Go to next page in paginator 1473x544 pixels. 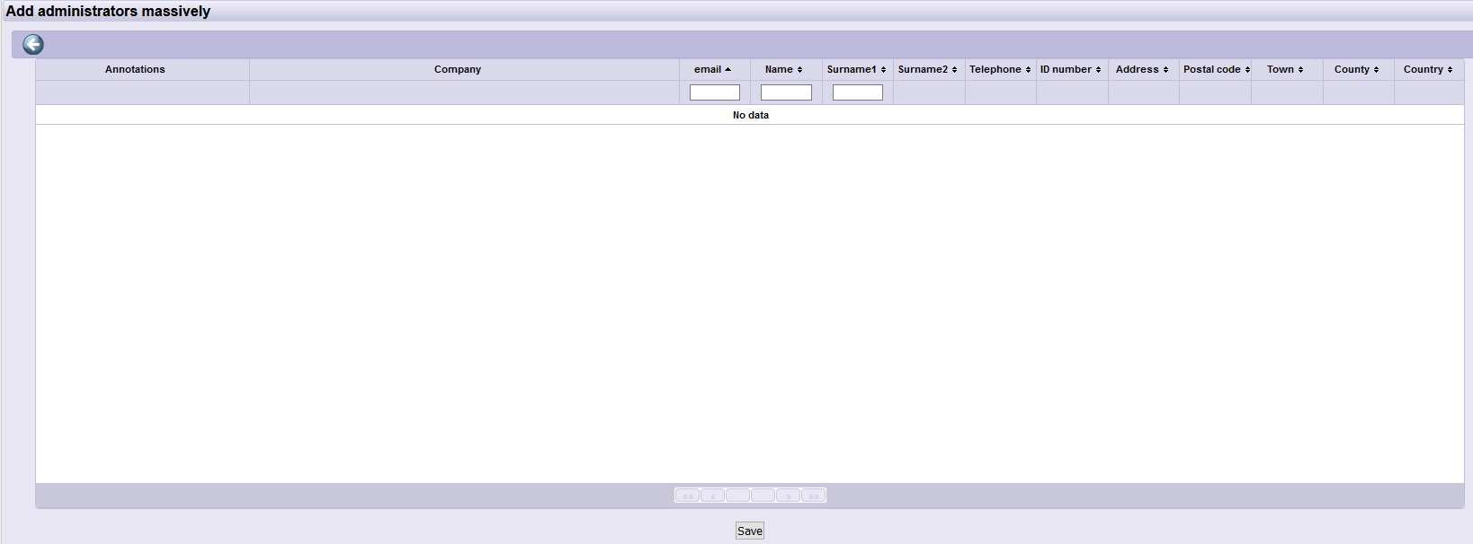coord(788,496)
